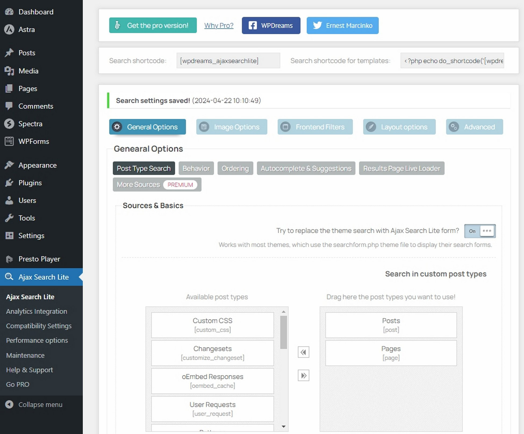
Task: Open the WPDreams Facebook button
Action: [271, 26]
